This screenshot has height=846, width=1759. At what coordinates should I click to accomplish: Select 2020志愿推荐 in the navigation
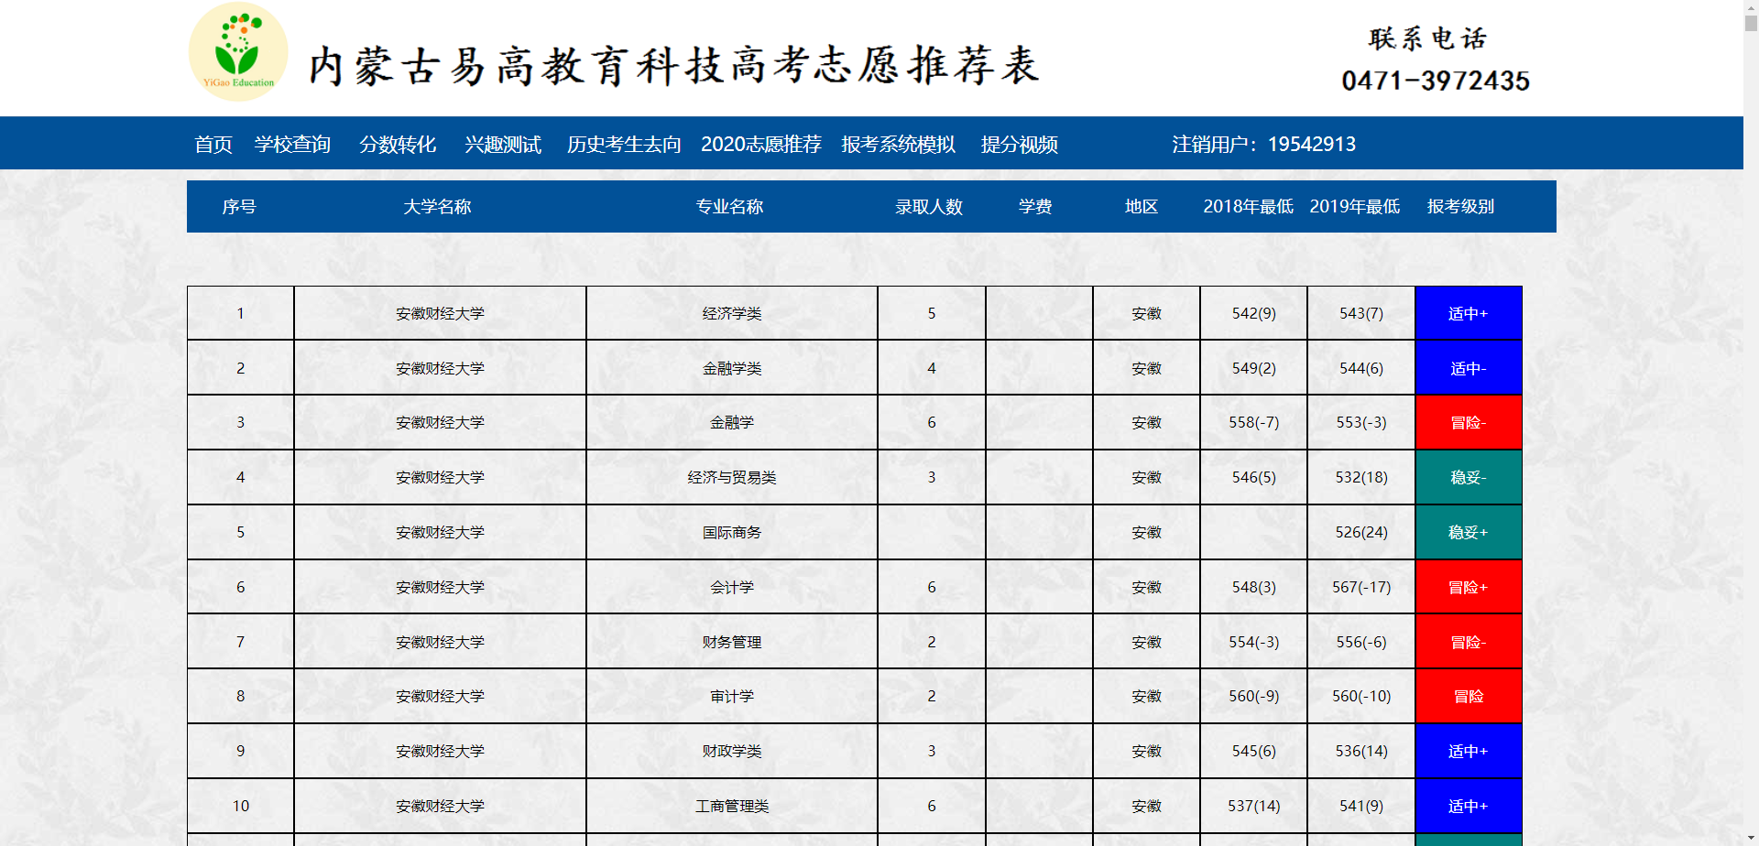tap(761, 145)
